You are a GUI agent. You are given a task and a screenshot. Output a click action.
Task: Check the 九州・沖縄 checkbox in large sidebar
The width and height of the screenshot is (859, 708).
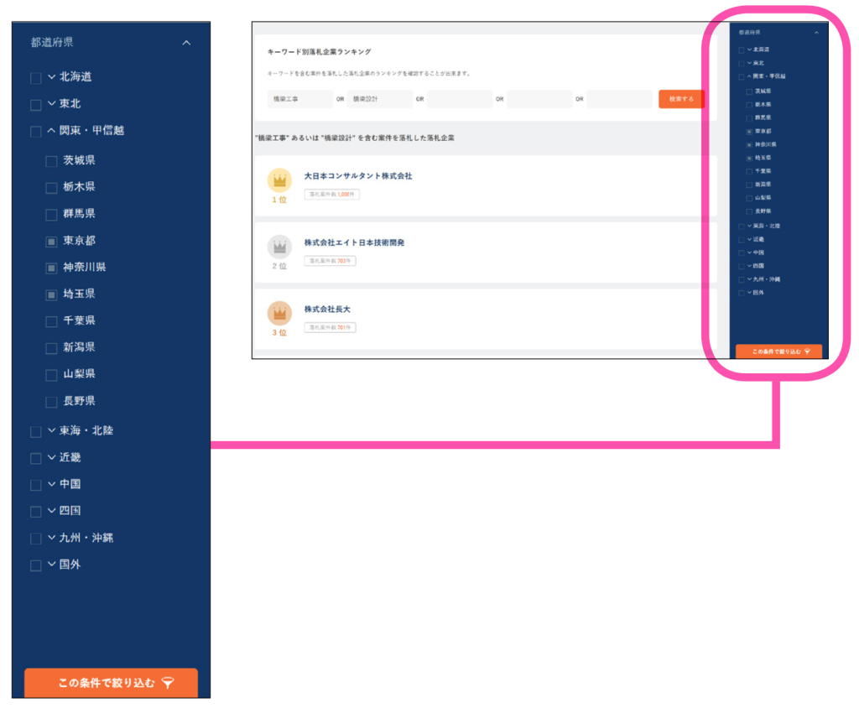coord(35,539)
